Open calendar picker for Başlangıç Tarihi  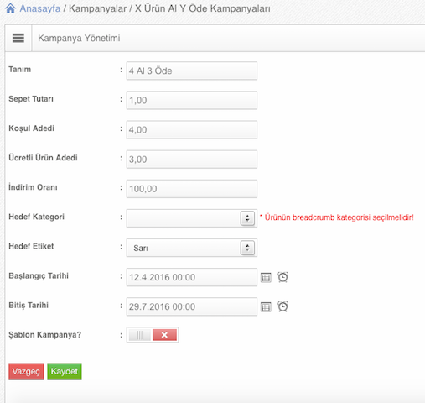[x=266, y=277]
